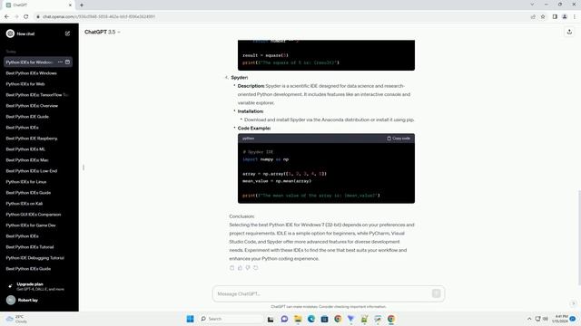Go forward in browser
This screenshot has height=326, width=581.
coord(16,16)
